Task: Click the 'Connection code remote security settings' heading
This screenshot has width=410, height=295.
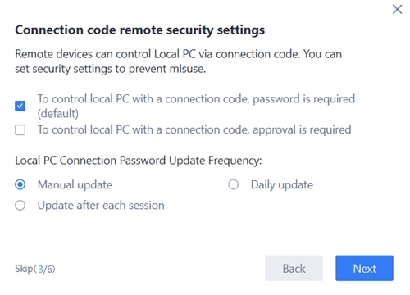Action: click(x=140, y=29)
